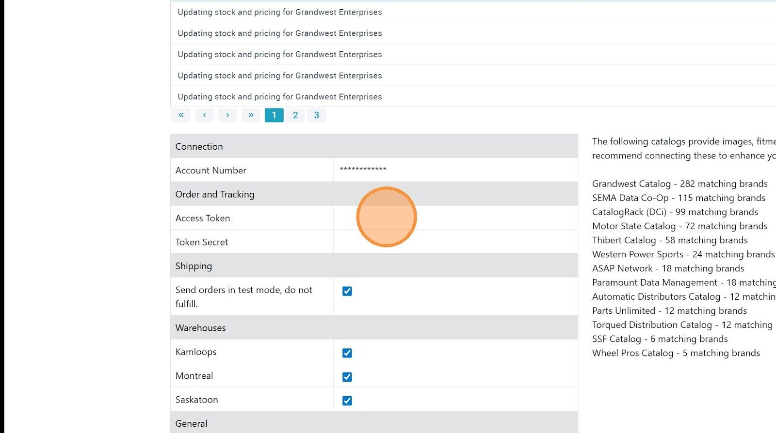Select Western Power Sports - 24 matching brands

point(683,254)
